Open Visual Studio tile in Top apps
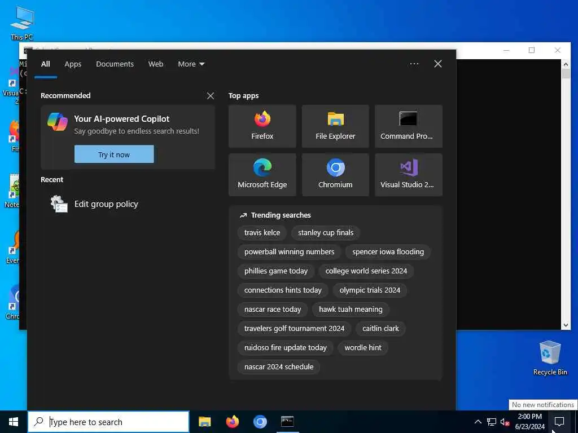 click(x=409, y=175)
